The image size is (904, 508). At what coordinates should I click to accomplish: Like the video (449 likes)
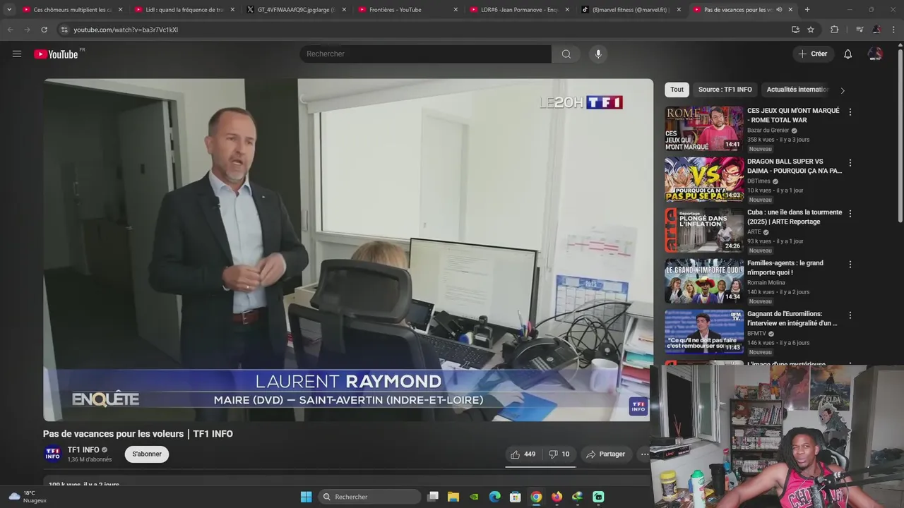pyautogui.click(x=523, y=454)
